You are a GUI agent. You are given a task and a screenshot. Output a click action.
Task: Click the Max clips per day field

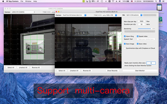coord(141,21)
